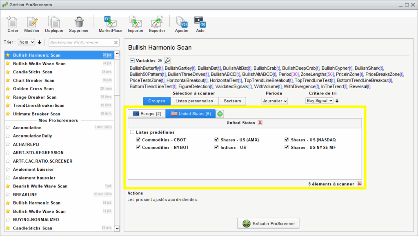Click the Supprimer trash icon
Viewport: 418px width, 236px height.
click(x=79, y=22)
